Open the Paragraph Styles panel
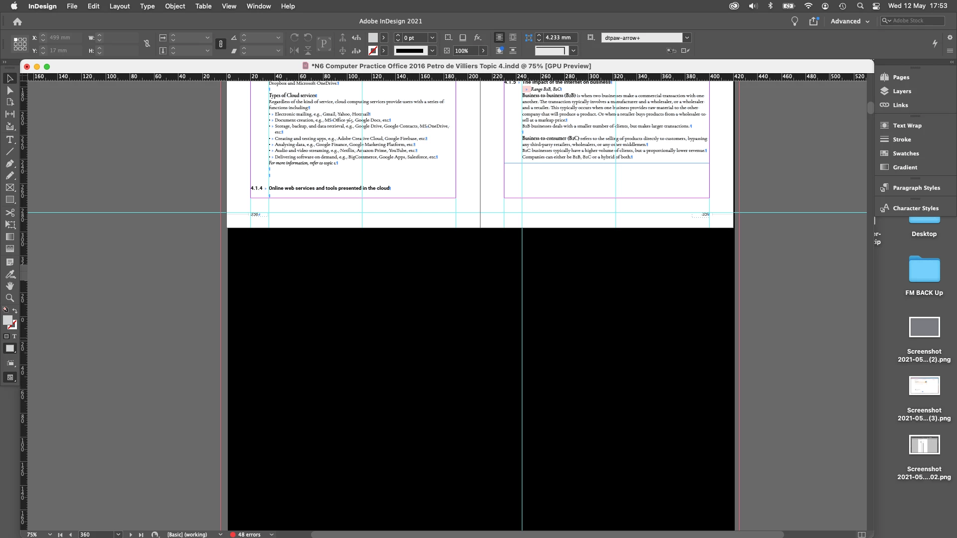This screenshot has height=538, width=957. tap(916, 188)
